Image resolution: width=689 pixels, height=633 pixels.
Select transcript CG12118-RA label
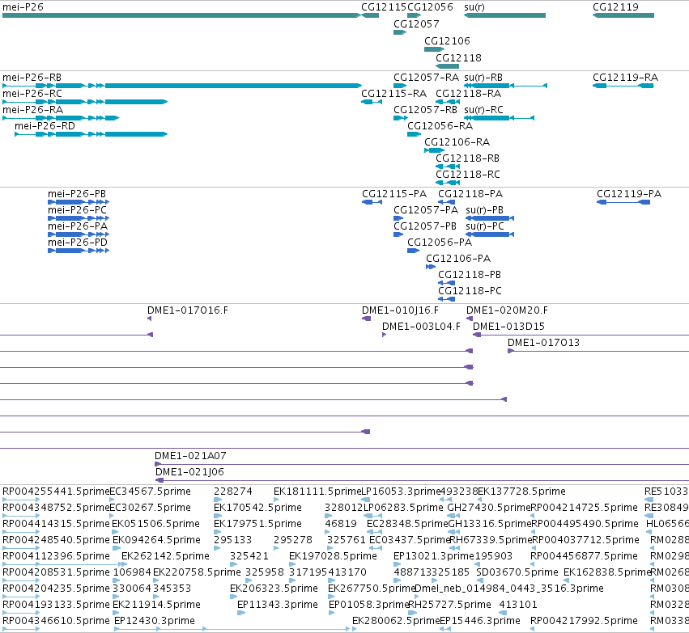coord(469,94)
